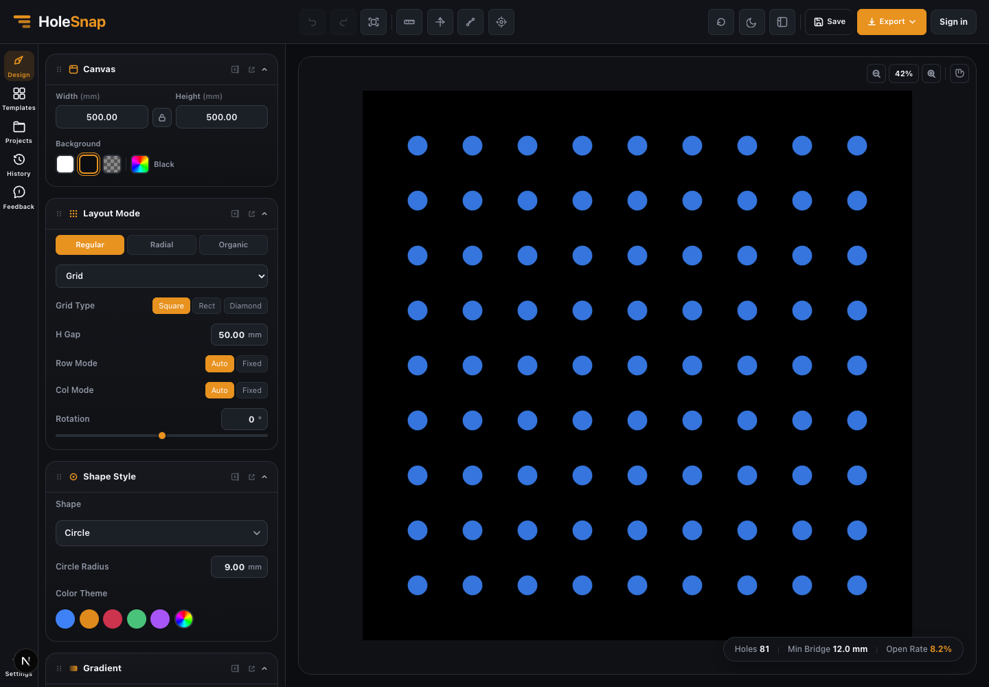Pop out the Gradient panel
The width and height of the screenshot is (989, 687).
251,668
